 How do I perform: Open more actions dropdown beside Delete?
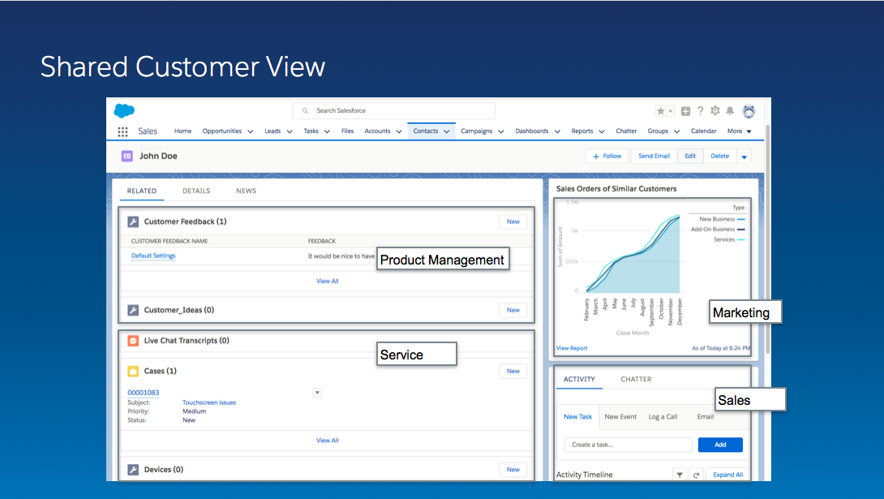click(744, 157)
